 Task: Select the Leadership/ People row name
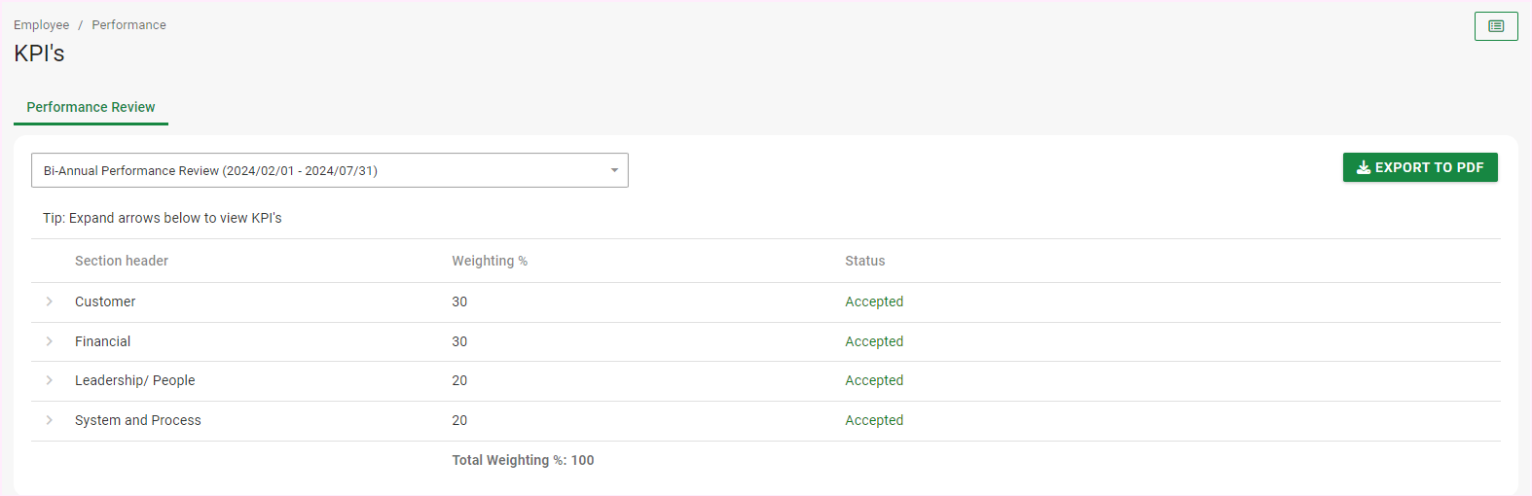[134, 380]
